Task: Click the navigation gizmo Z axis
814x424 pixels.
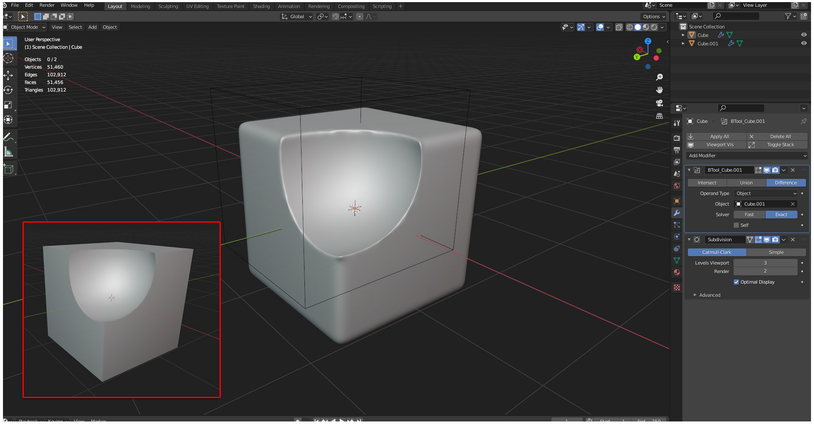Action: 648,41
